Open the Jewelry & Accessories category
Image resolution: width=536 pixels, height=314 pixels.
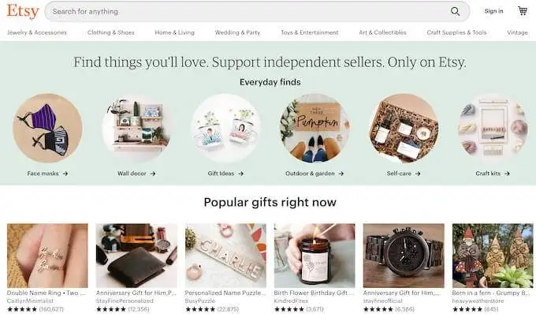[x=37, y=32]
